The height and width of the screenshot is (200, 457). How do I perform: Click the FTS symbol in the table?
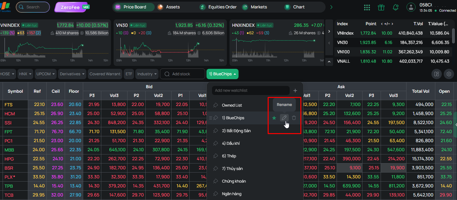click(x=8, y=105)
